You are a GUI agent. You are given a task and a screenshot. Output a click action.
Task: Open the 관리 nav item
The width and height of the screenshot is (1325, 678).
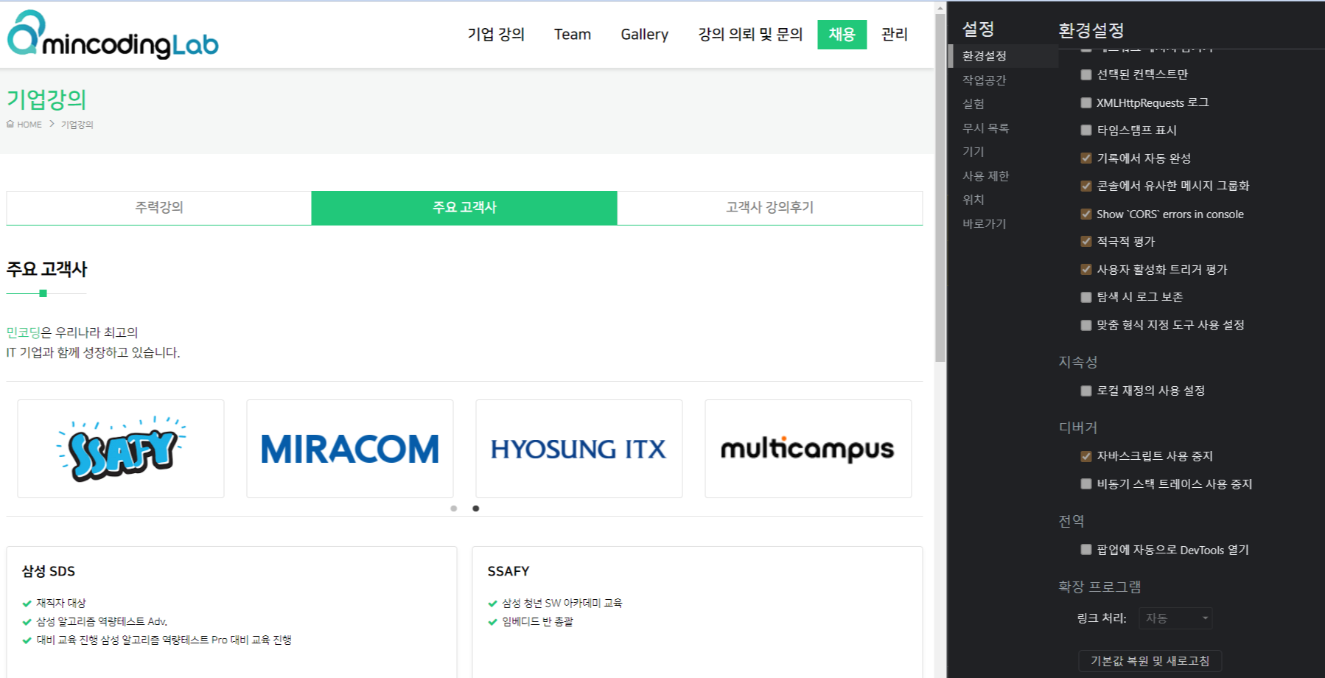pyautogui.click(x=895, y=35)
